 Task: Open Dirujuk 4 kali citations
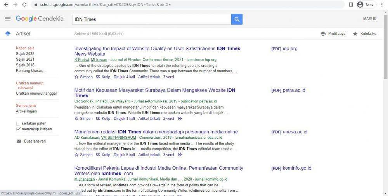click(124, 77)
